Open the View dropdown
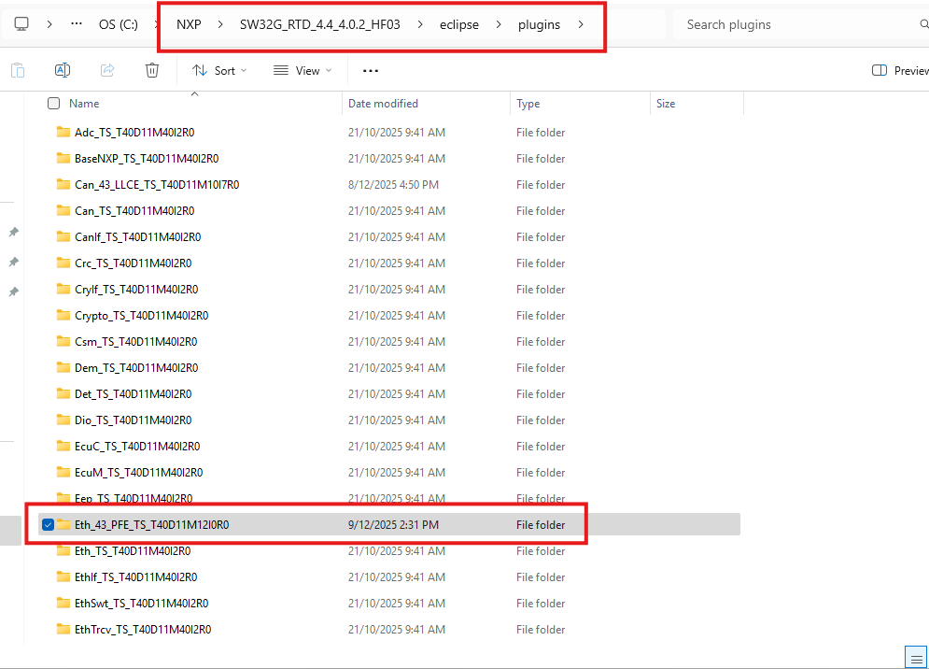The image size is (929, 669). click(x=301, y=70)
